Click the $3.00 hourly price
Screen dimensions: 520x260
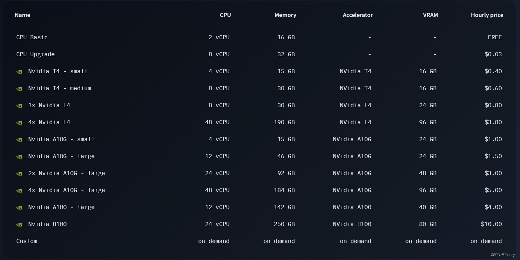pyautogui.click(x=493, y=173)
